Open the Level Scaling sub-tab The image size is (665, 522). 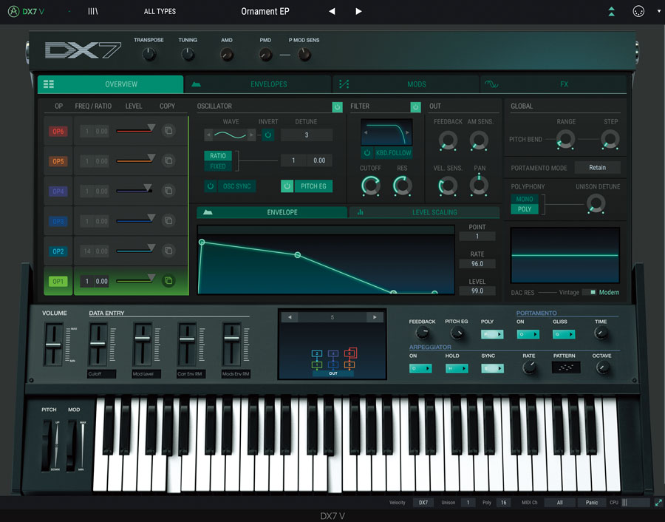[424, 212]
